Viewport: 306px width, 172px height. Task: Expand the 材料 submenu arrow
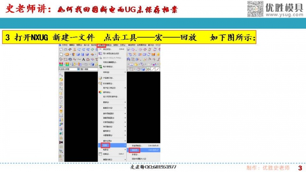[x=125, y=72]
